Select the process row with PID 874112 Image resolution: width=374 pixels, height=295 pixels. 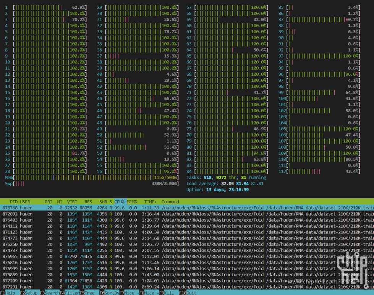(187, 226)
